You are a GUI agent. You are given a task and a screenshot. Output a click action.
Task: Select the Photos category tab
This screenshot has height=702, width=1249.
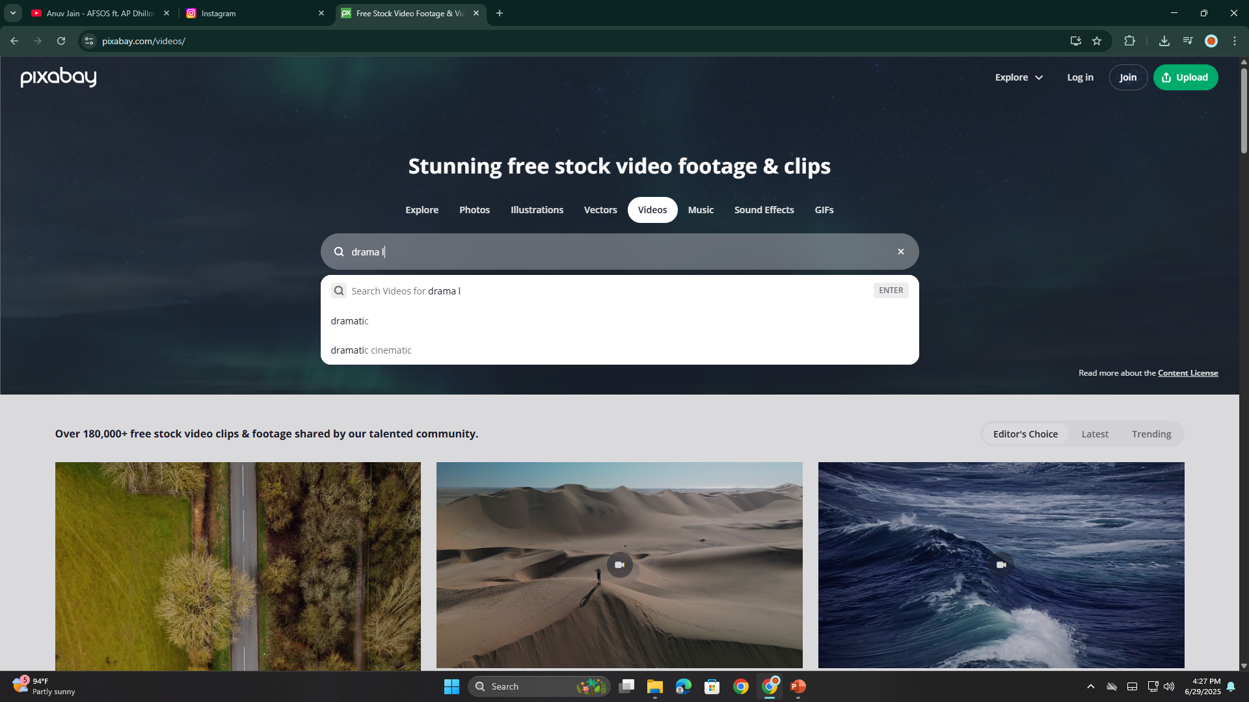pos(474,210)
